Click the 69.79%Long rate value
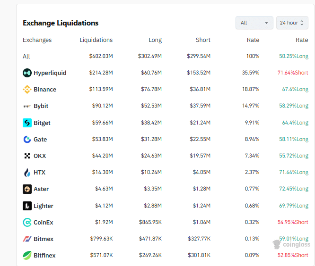Screen dimensions: 315x266 coord(294,206)
